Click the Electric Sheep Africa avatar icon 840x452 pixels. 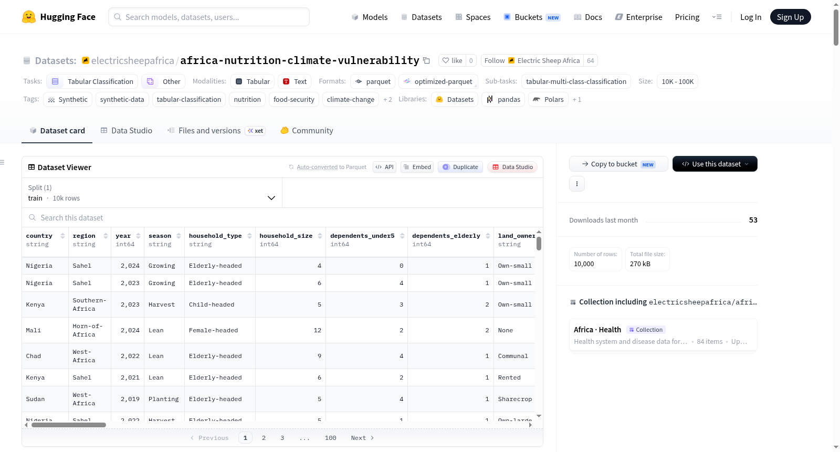pyautogui.click(x=511, y=60)
